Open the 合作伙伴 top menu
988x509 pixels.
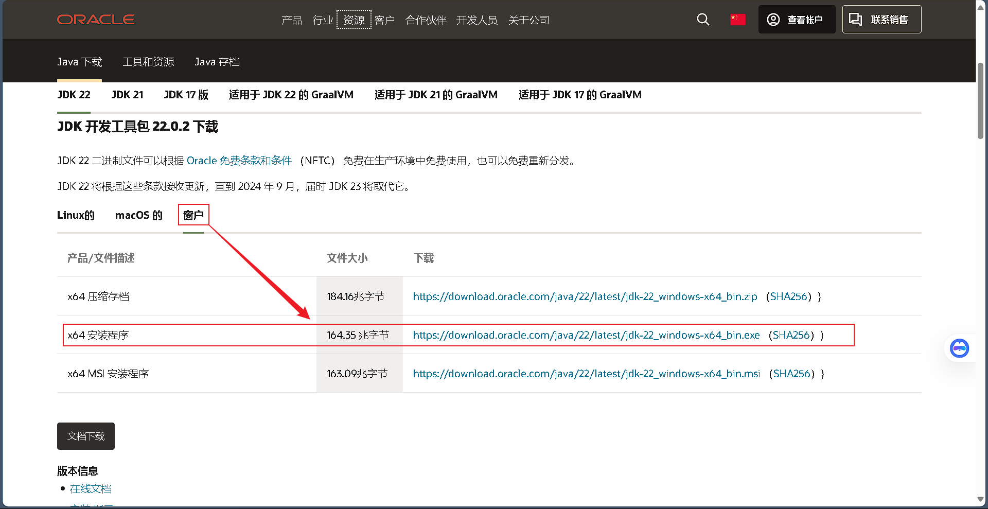coord(426,20)
